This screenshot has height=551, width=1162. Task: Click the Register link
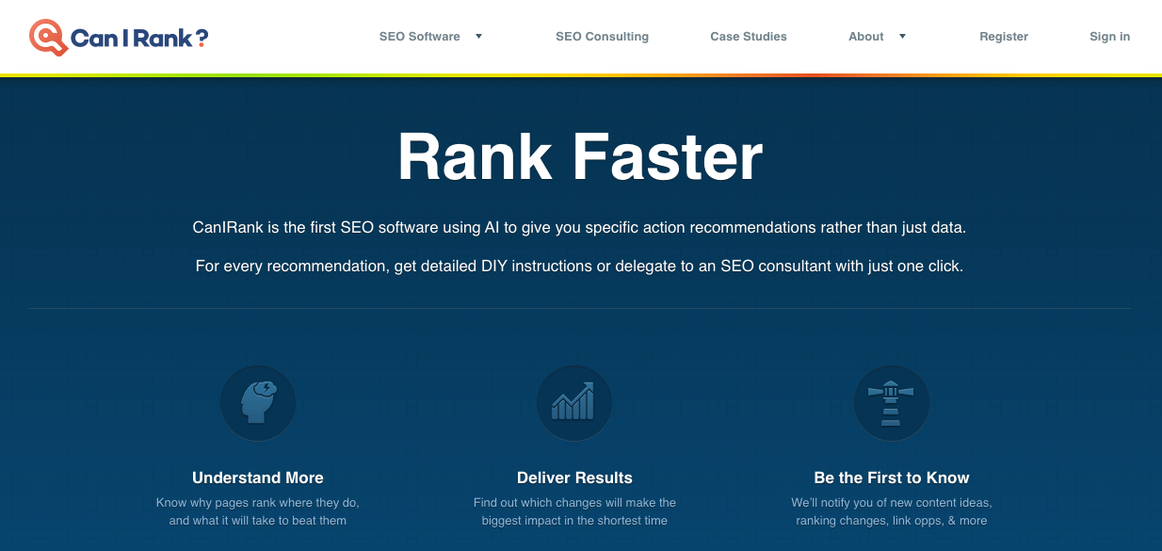[1004, 37]
